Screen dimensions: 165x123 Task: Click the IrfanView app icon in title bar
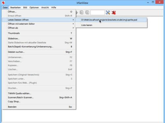click(3, 3)
